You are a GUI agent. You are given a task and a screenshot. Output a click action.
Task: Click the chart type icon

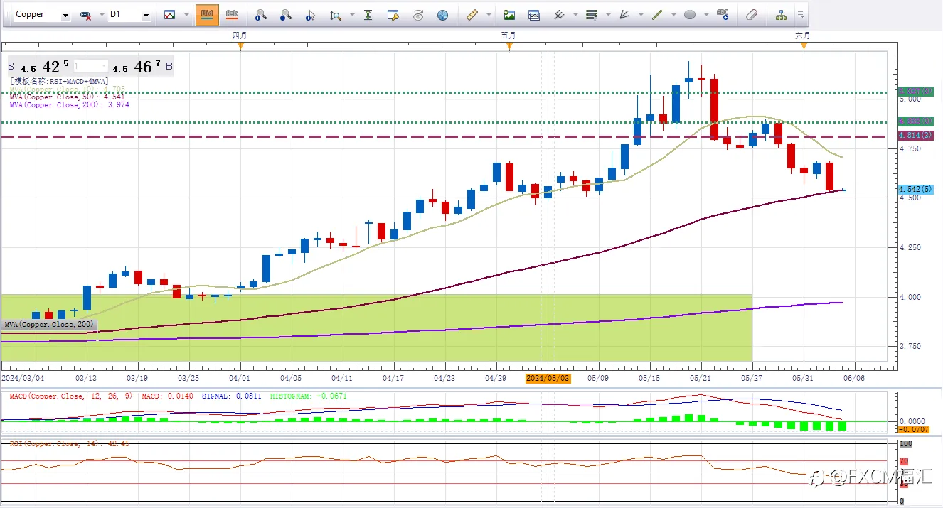[169, 14]
